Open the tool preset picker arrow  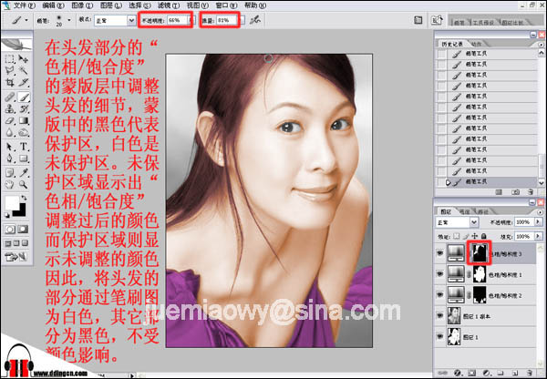click(x=26, y=20)
